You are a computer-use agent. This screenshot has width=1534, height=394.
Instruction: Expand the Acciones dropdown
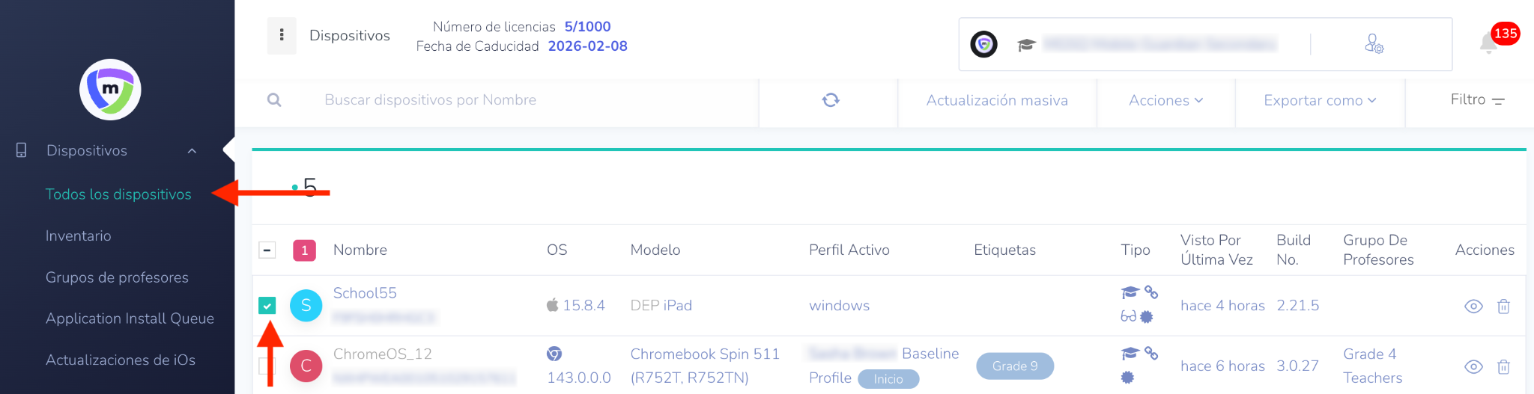pyautogui.click(x=1165, y=101)
